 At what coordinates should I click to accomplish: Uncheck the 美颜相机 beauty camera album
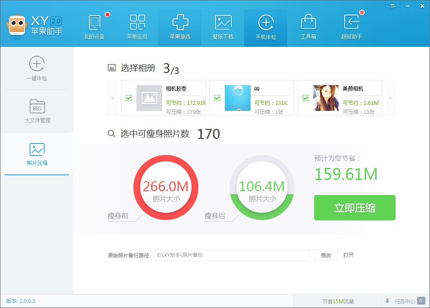pos(306,98)
